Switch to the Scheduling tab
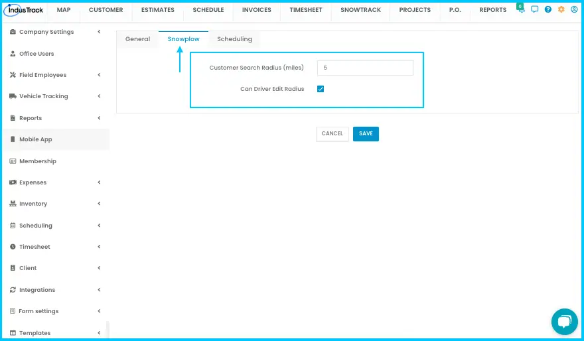 [x=234, y=39]
